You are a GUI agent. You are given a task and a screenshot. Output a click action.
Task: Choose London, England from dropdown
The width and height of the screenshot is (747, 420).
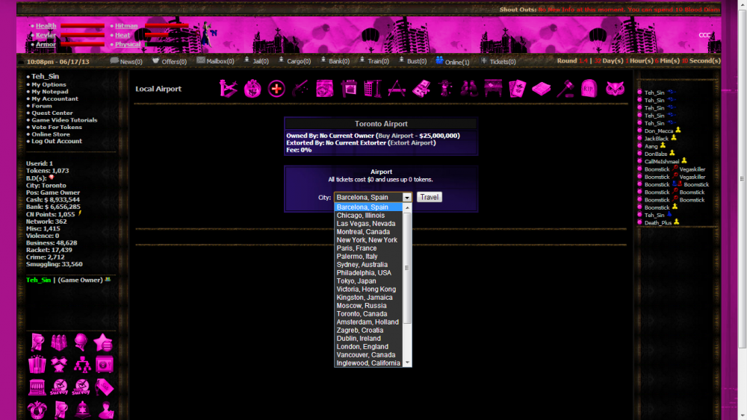(362, 347)
